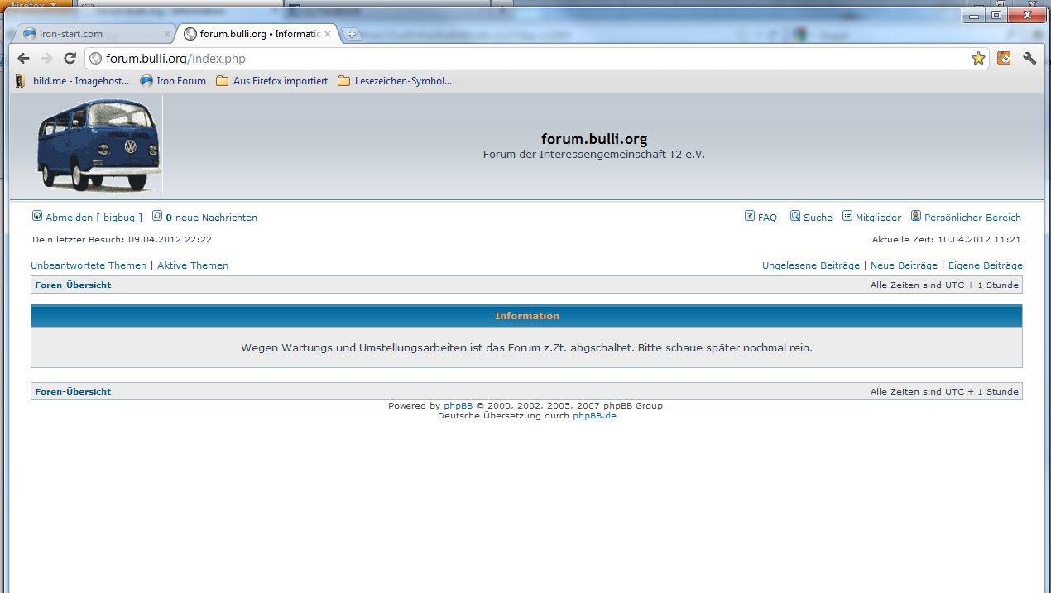Bookmark this page using the star icon
Screen dimensions: 1051x593
(978, 58)
